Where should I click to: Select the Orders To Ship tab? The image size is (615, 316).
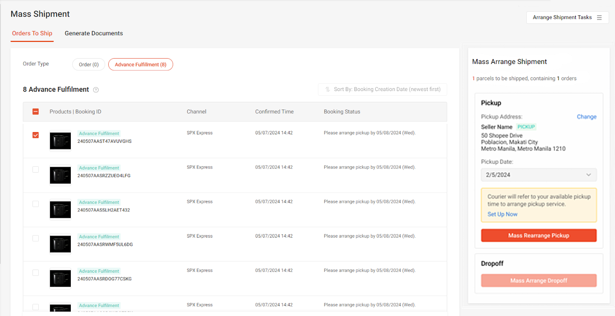click(32, 33)
